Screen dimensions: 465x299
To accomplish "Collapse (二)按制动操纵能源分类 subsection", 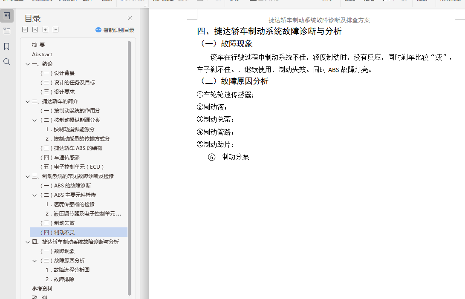I will click(35, 120).
